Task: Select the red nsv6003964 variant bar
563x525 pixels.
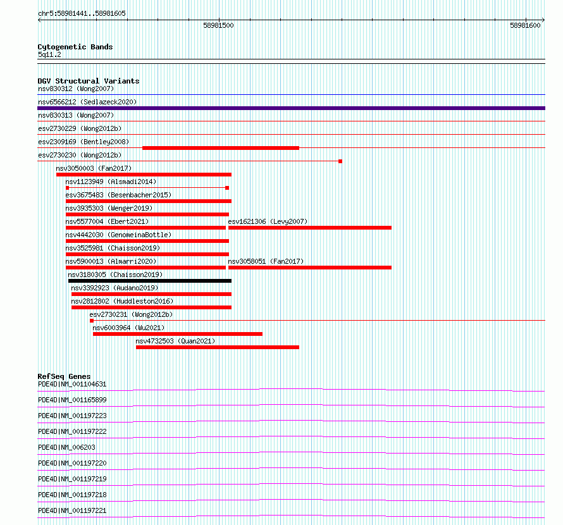Action: tap(178, 334)
